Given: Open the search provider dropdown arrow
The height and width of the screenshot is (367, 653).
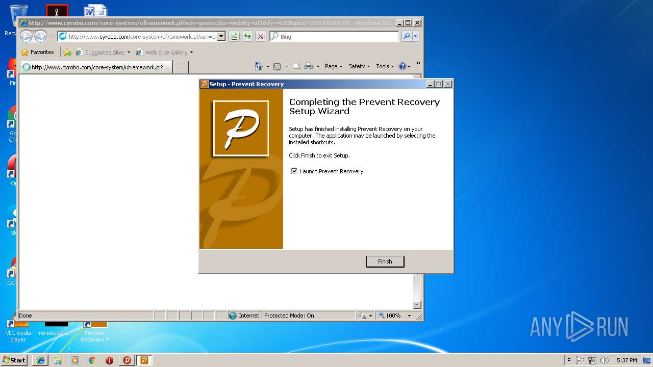Looking at the screenshot, I should coord(416,36).
